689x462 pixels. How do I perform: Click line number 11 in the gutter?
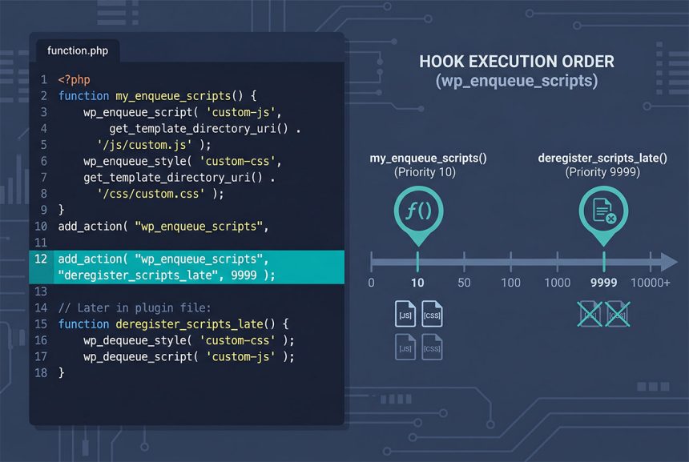coord(41,243)
